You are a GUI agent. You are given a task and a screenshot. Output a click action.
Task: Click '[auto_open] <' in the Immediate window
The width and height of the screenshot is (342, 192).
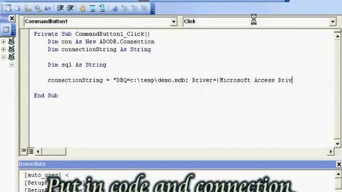pyautogui.click(x=46, y=175)
